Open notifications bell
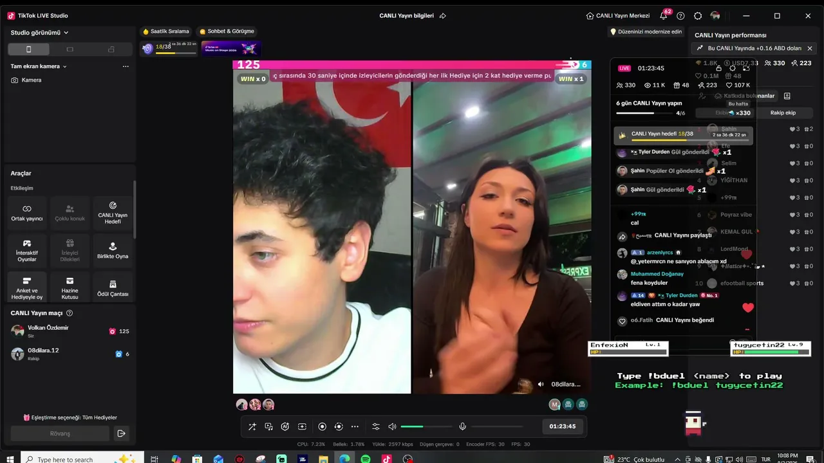 664,15
